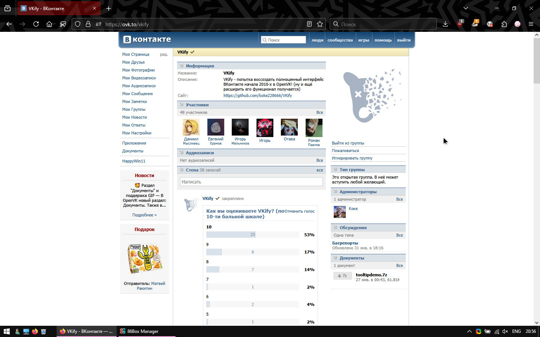
Task: Show hidden system tray icons
Action: [x=469, y=331]
